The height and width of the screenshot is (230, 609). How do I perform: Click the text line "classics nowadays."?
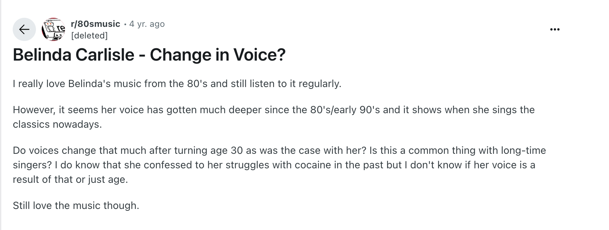pyautogui.click(x=57, y=124)
